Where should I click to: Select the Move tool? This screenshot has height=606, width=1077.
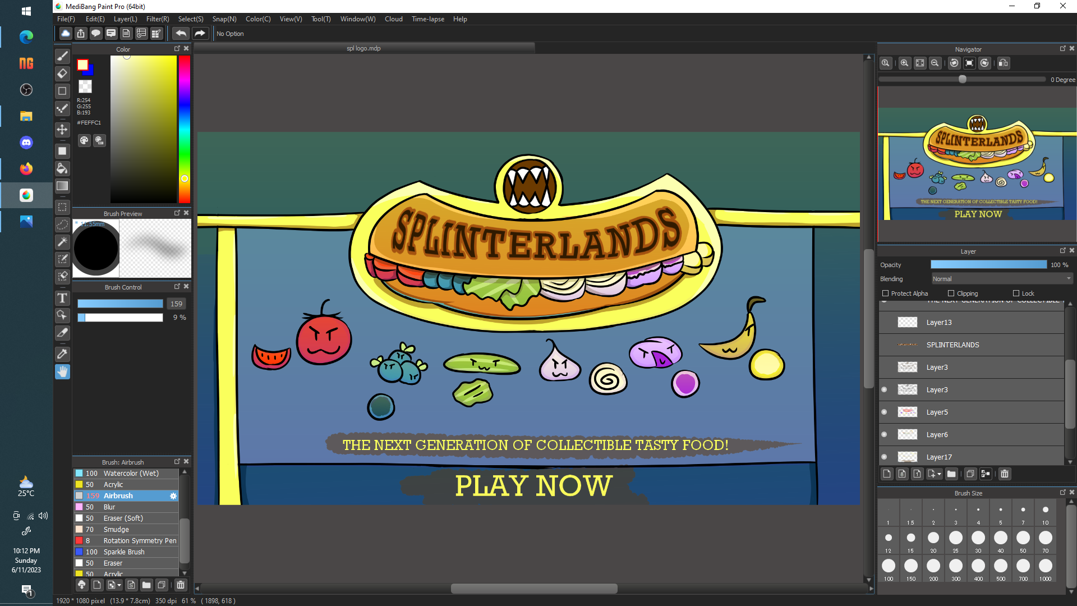click(62, 130)
